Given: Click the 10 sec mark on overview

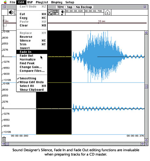Looking at the screenshot, I should pyautogui.click(x=102, y=21).
